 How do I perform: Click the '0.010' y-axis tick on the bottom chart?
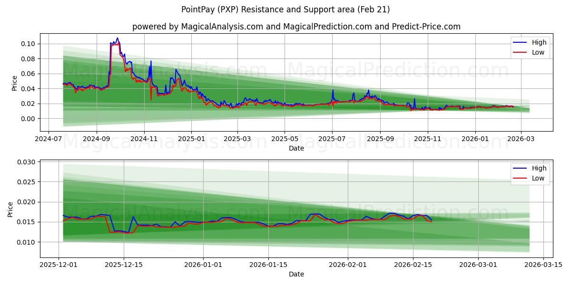point(27,242)
